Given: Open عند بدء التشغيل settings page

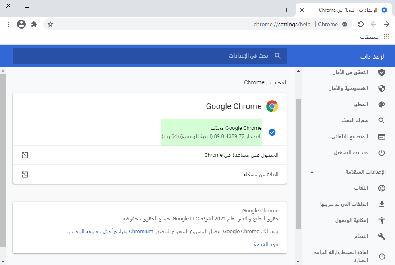Looking at the screenshot, I should 351,153.
